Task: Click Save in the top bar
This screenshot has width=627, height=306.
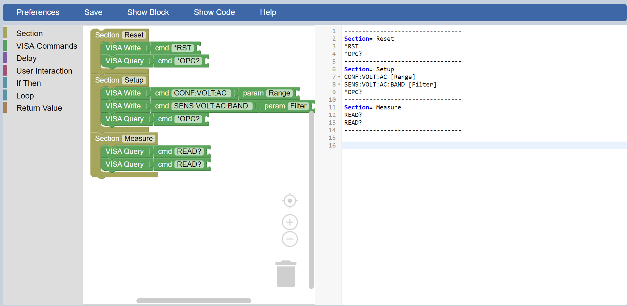Action: click(93, 12)
